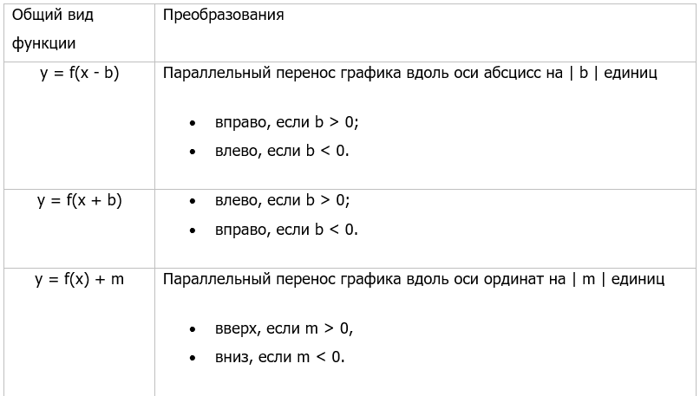Click the '| b | единиц' text

pyautogui.click(x=613, y=73)
